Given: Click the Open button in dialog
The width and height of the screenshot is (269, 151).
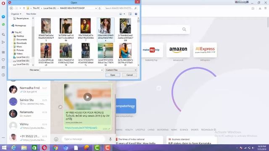Looking at the screenshot, I should point(113,75).
